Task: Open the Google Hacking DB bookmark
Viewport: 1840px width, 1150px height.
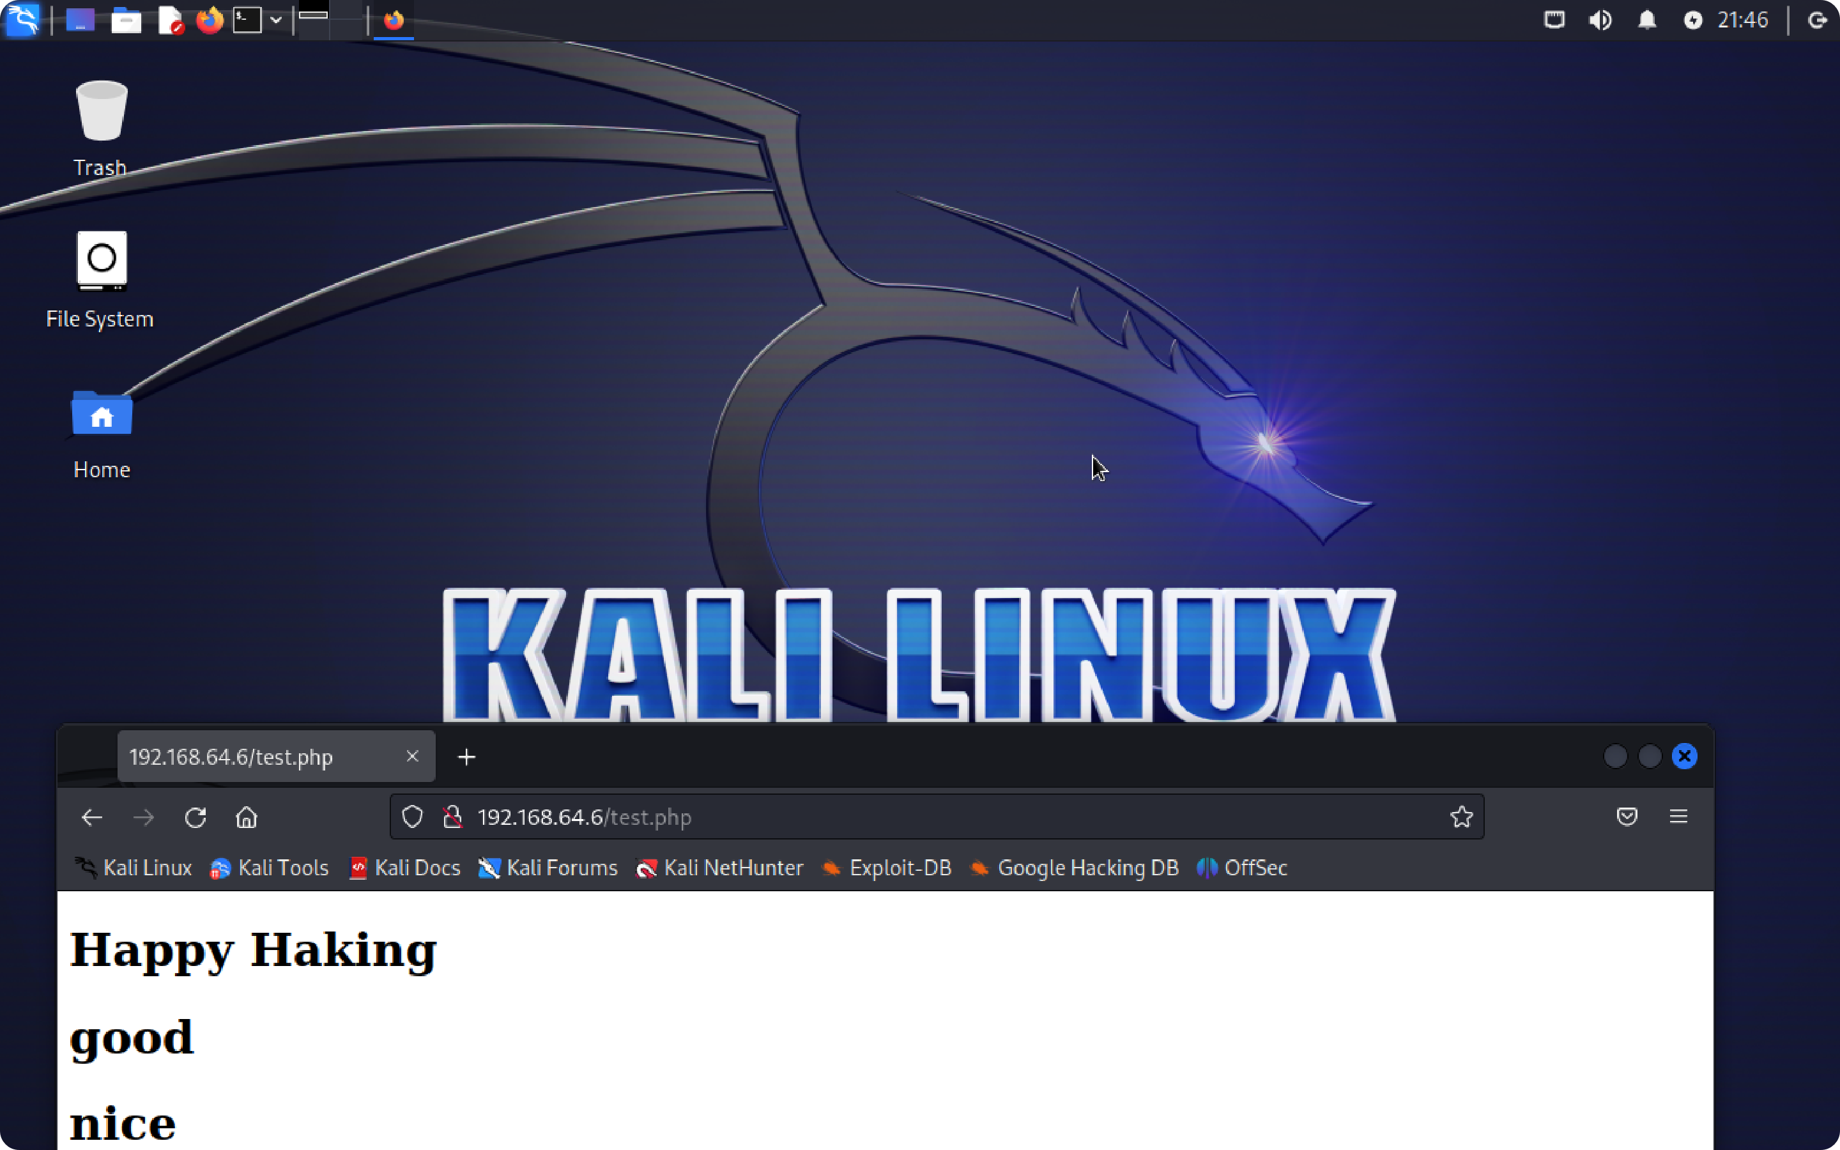Action: click(1073, 868)
